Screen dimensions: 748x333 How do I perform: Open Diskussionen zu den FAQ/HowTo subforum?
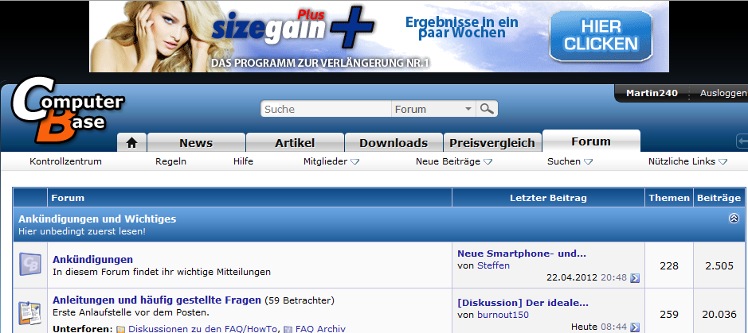click(203, 329)
